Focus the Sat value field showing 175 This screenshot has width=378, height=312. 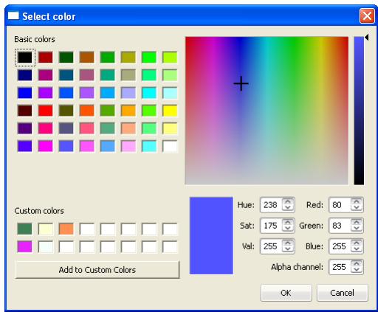[x=272, y=226]
